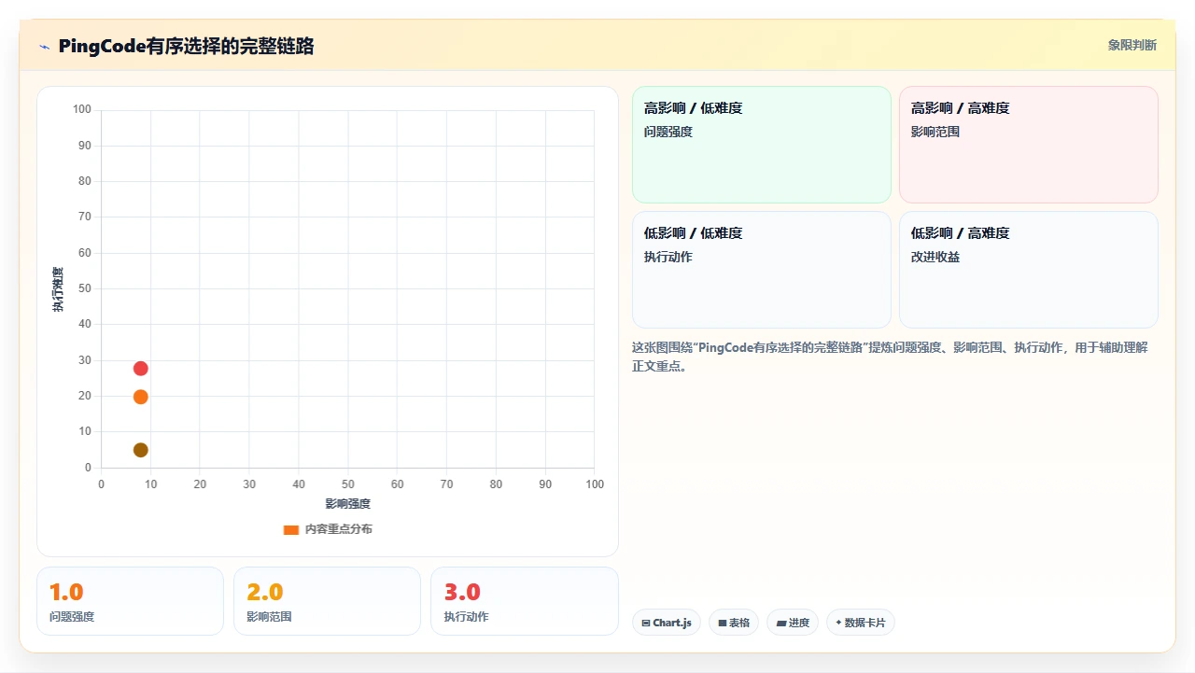Click 问题强度 text in the green card
The height and width of the screenshot is (673, 1195).
tap(668, 132)
